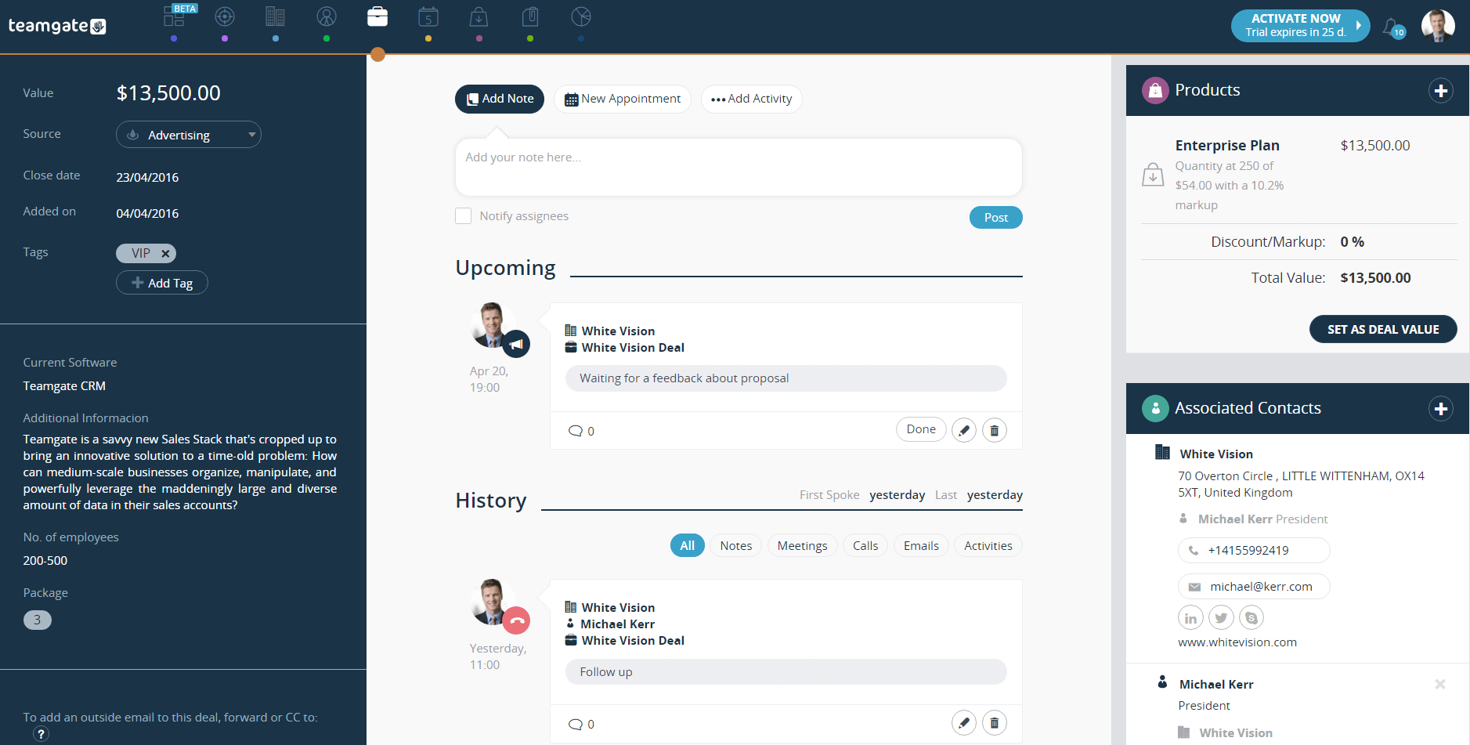This screenshot has height=745, width=1470.
Task: Click the Add Activity button
Action: (x=752, y=99)
